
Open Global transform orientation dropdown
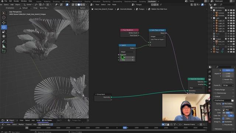(x=29, y=5)
